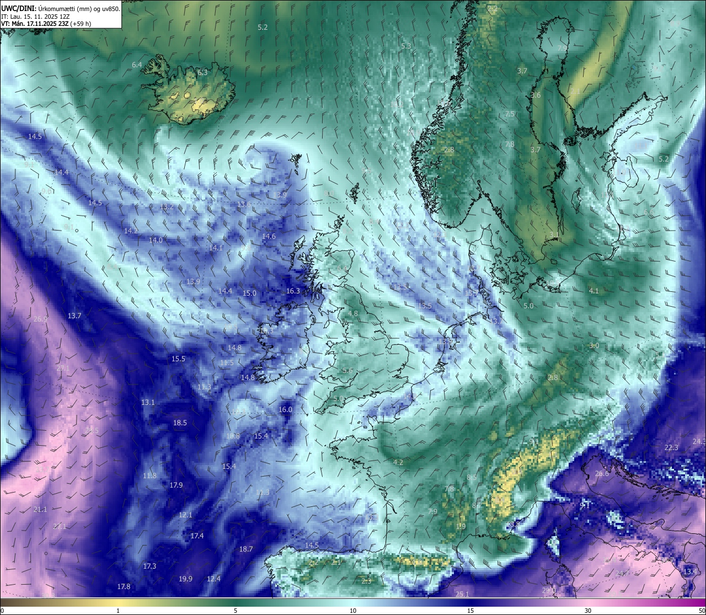Click the 19.9 value on the map
Viewport: 706px width, 615px height.
185,579
